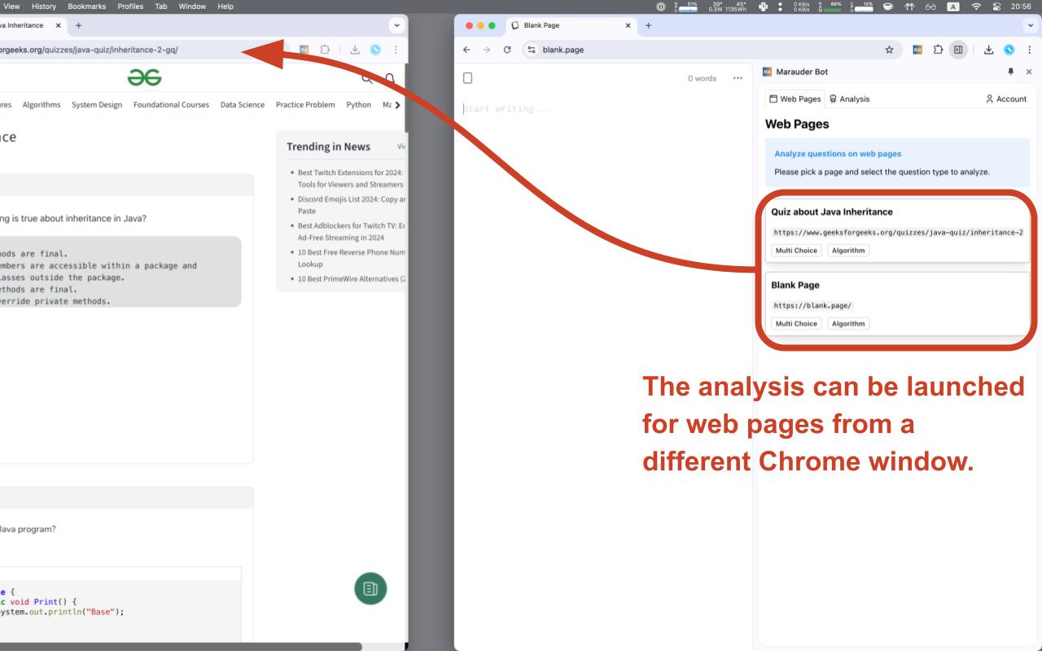Open the Foundational Courses nav item
Viewport: 1042px width, 651px height.
(171, 105)
